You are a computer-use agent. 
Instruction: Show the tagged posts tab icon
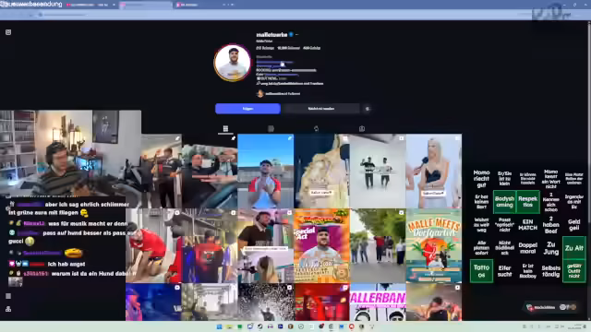click(362, 129)
